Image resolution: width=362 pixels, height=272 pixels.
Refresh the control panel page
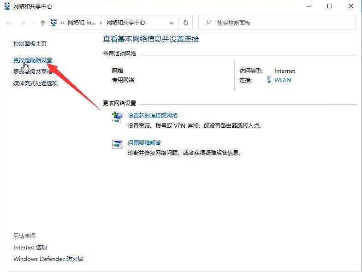(186, 23)
